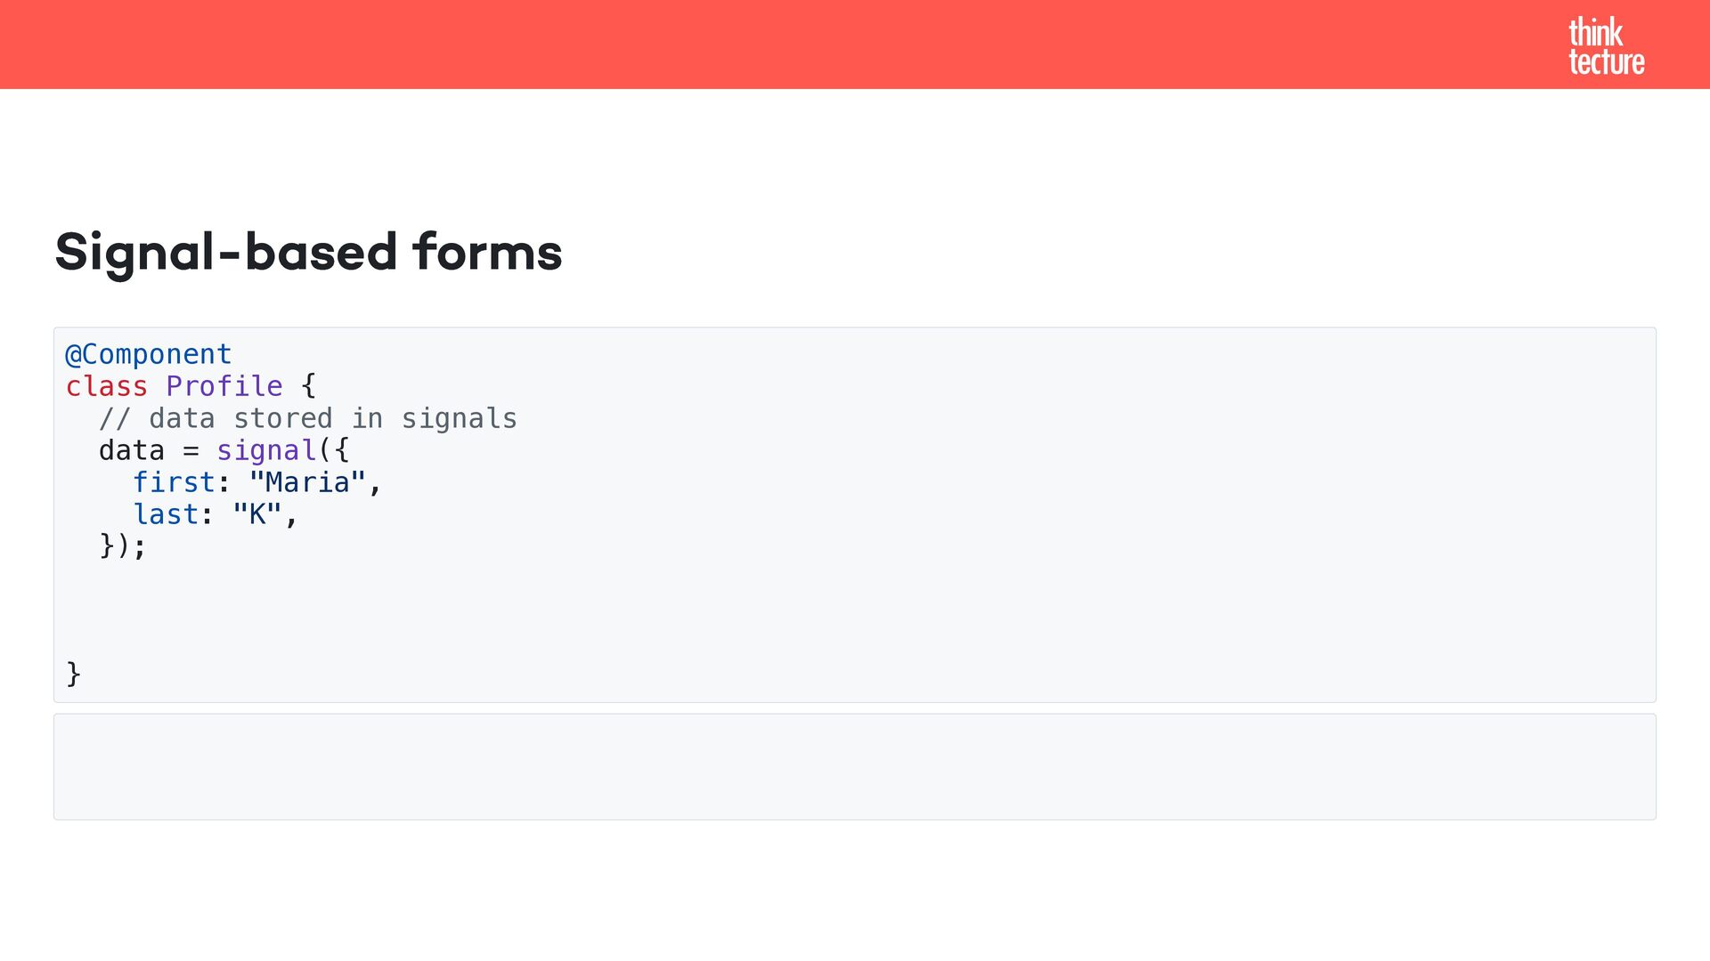Click the equals sign after data

pyautogui.click(x=191, y=451)
